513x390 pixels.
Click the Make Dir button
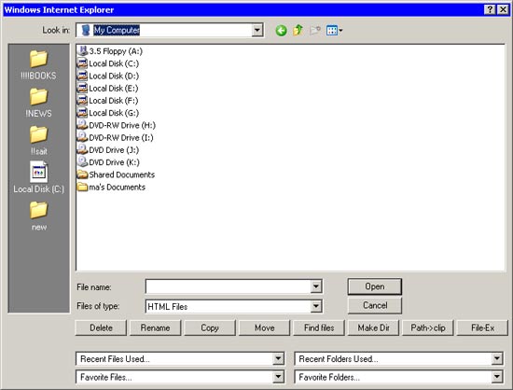pyautogui.click(x=373, y=327)
